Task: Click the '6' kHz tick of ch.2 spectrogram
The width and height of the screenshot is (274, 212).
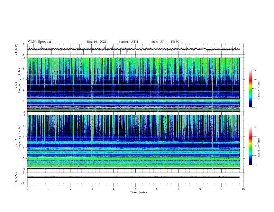Action: coord(25,137)
